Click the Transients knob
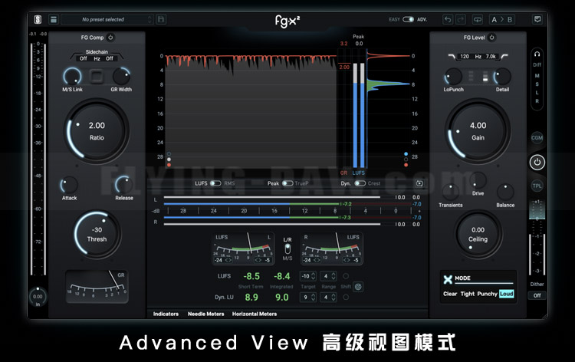575x362 pixels. point(451,192)
